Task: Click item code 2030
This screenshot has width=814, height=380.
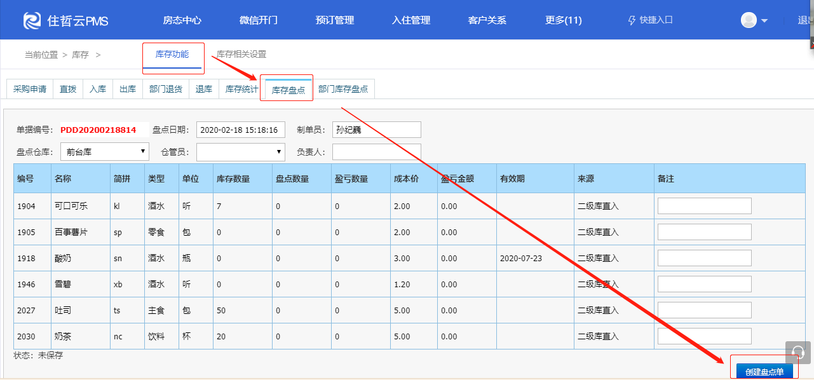Action: coord(26,337)
